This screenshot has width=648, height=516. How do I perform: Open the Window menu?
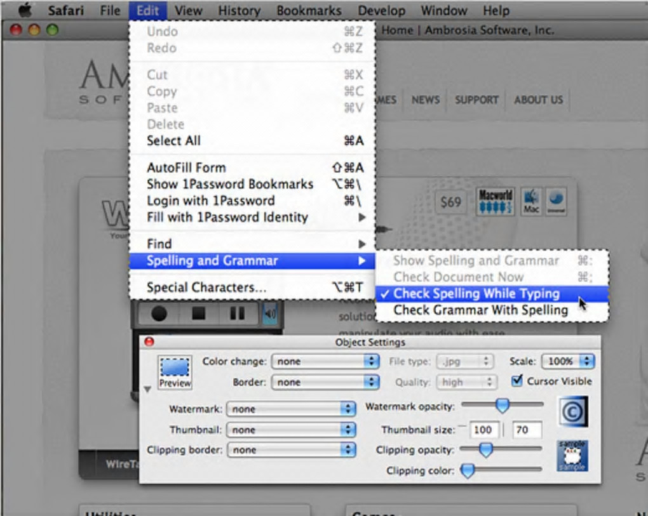444,10
